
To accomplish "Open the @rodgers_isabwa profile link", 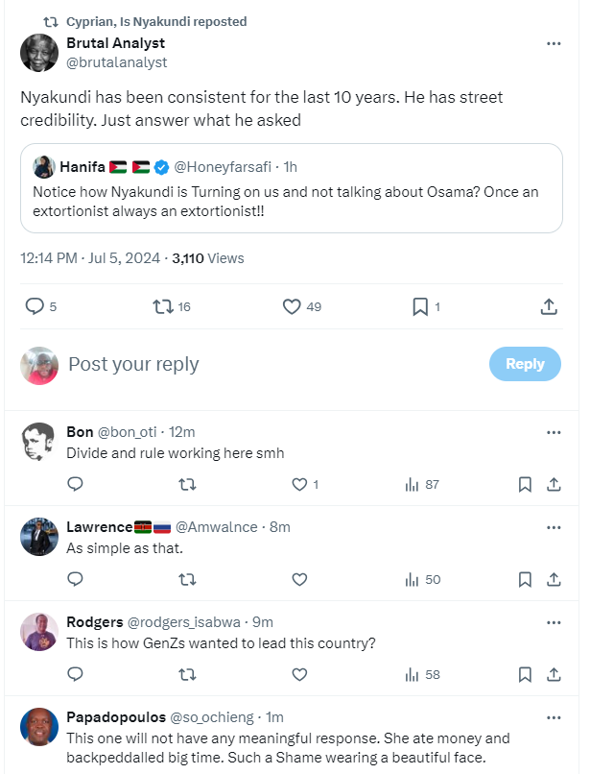I will coord(186,621).
